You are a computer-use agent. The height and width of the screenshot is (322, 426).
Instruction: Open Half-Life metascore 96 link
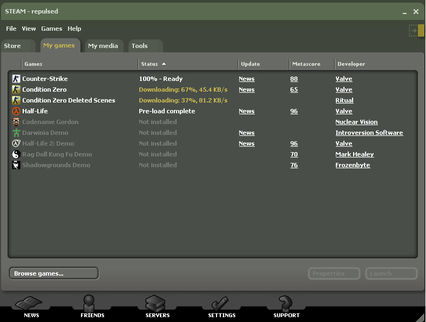(x=294, y=111)
